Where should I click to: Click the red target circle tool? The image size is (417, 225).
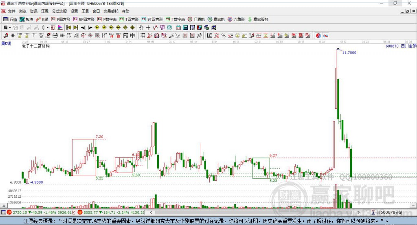coord(83,36)
